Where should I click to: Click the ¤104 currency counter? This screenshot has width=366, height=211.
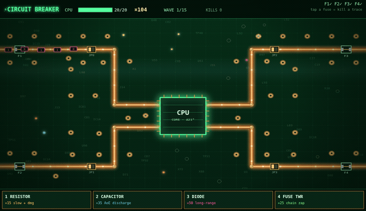click(141, 10)
